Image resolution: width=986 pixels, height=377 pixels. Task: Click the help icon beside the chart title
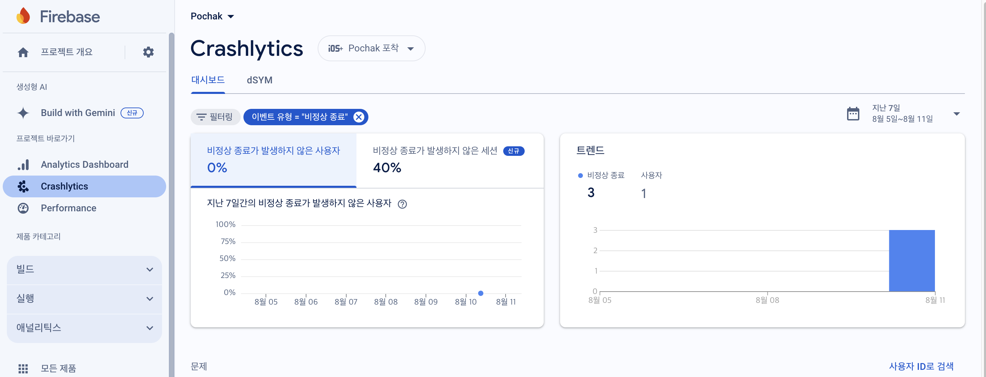(402, 204)
